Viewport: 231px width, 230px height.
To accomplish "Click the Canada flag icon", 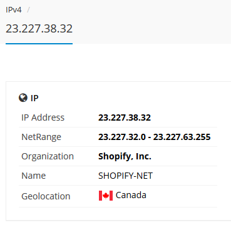I will coord(106,196).
